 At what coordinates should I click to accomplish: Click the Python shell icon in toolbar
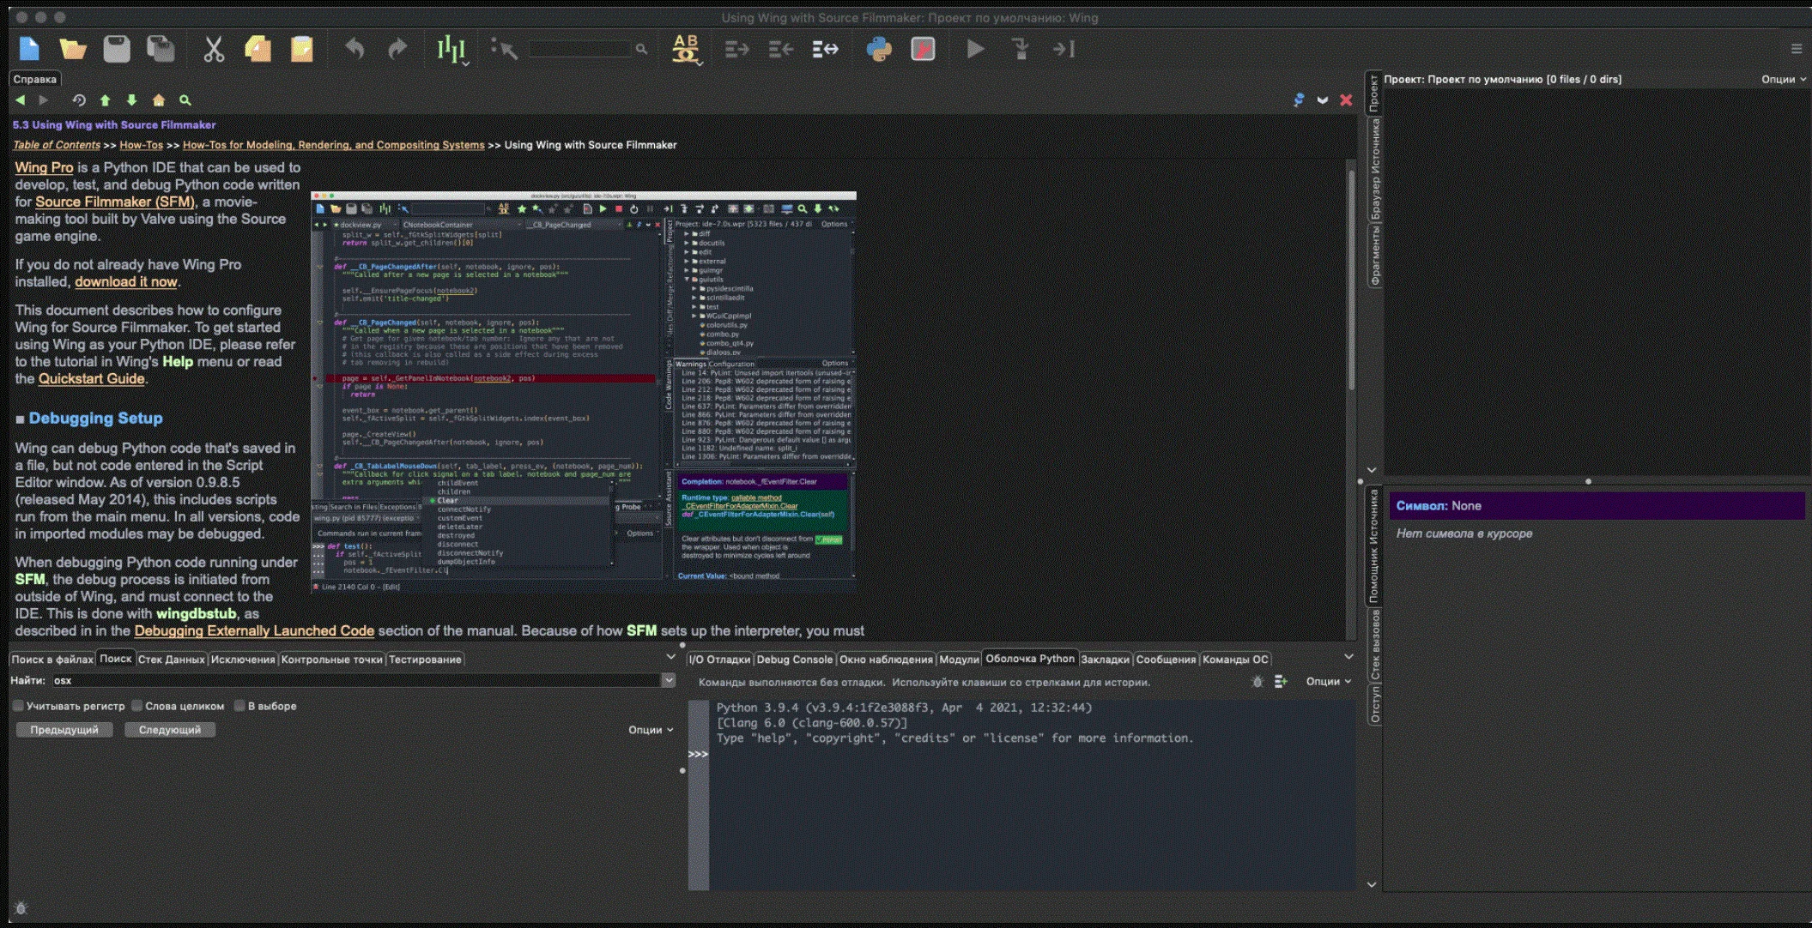879,49
